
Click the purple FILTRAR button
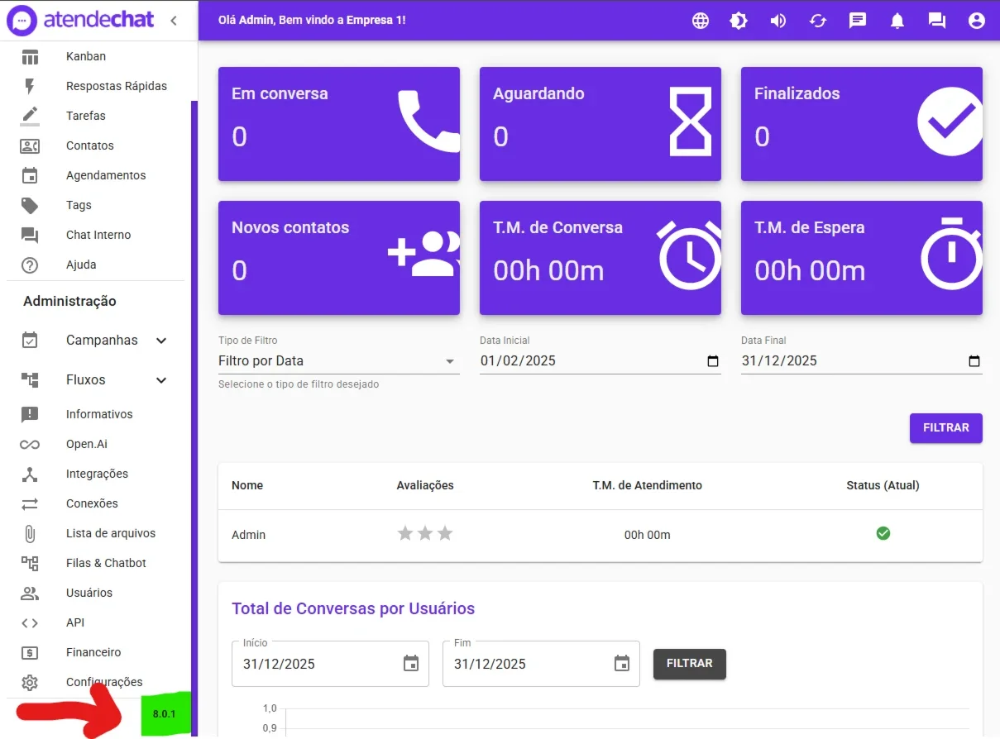pos(946,428)
